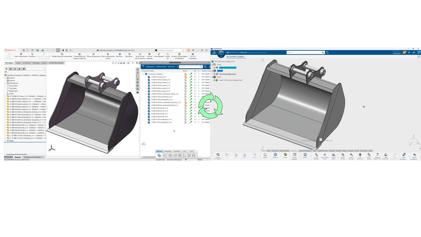
Task: Open the Dimensões/relações tab
Action: (57, 63)
